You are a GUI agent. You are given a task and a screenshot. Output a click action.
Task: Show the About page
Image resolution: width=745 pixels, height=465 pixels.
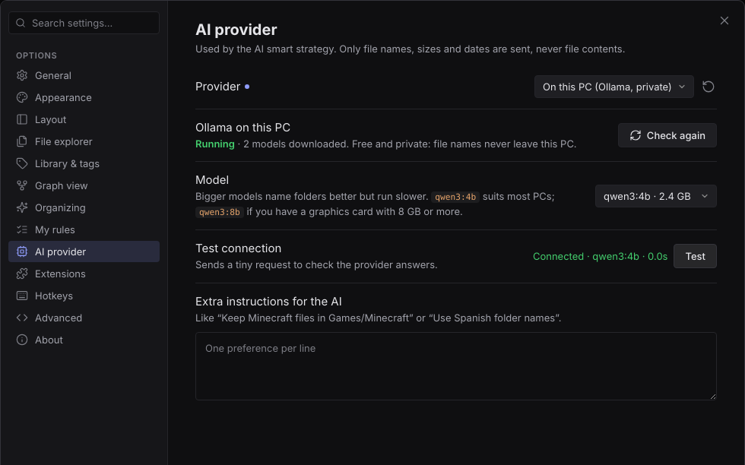click(x=84, y=340)
